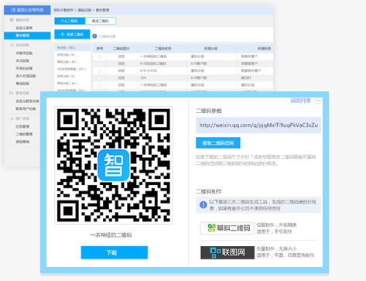Click the exclamation notice icon under 二维码制作
This screenshot has width=366, height=281.
tap(204, 205)
